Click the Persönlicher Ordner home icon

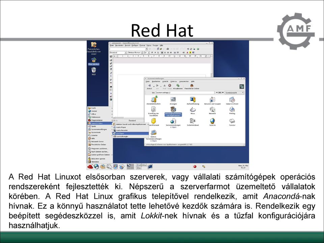(x=192, y=85)
